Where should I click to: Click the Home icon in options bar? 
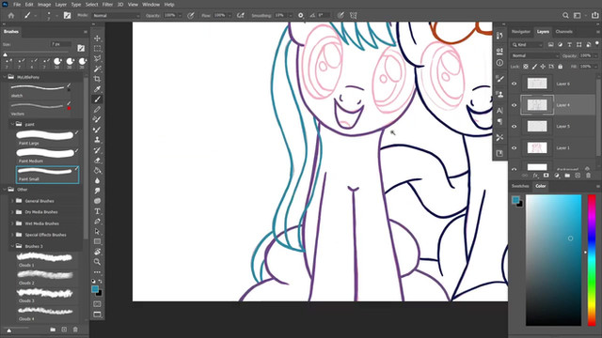click(11, 16)
